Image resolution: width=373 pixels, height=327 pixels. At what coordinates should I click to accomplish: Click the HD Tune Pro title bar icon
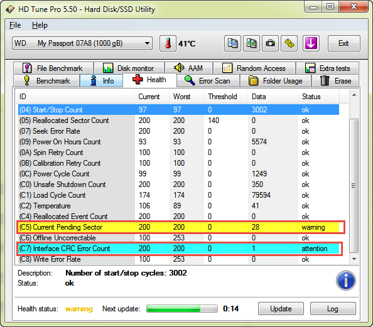coord(10,9)
